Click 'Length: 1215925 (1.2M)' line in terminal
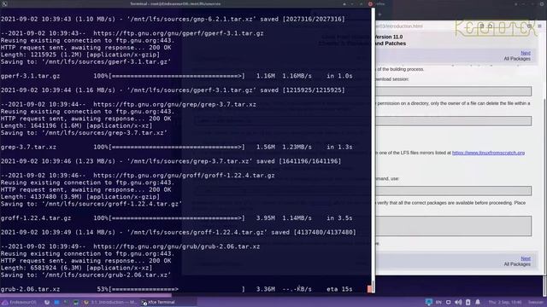The image size is (547, 307). pos(80,55)
